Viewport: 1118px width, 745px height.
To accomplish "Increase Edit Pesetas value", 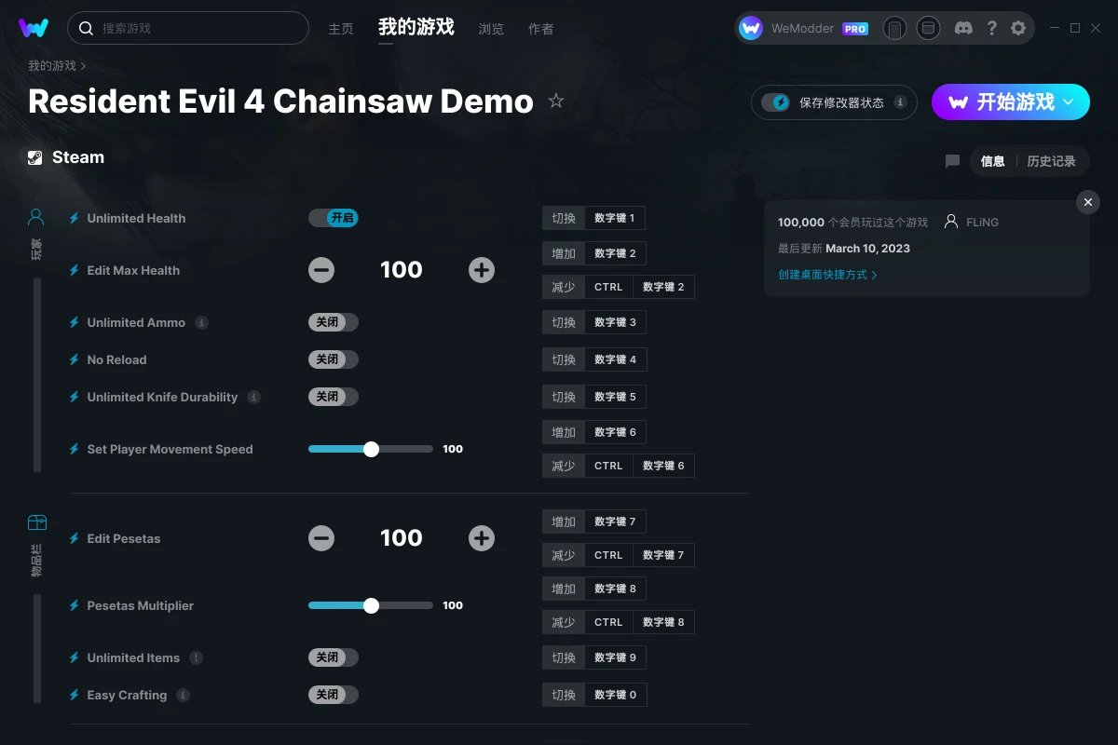I will click(x=482, y=538).
